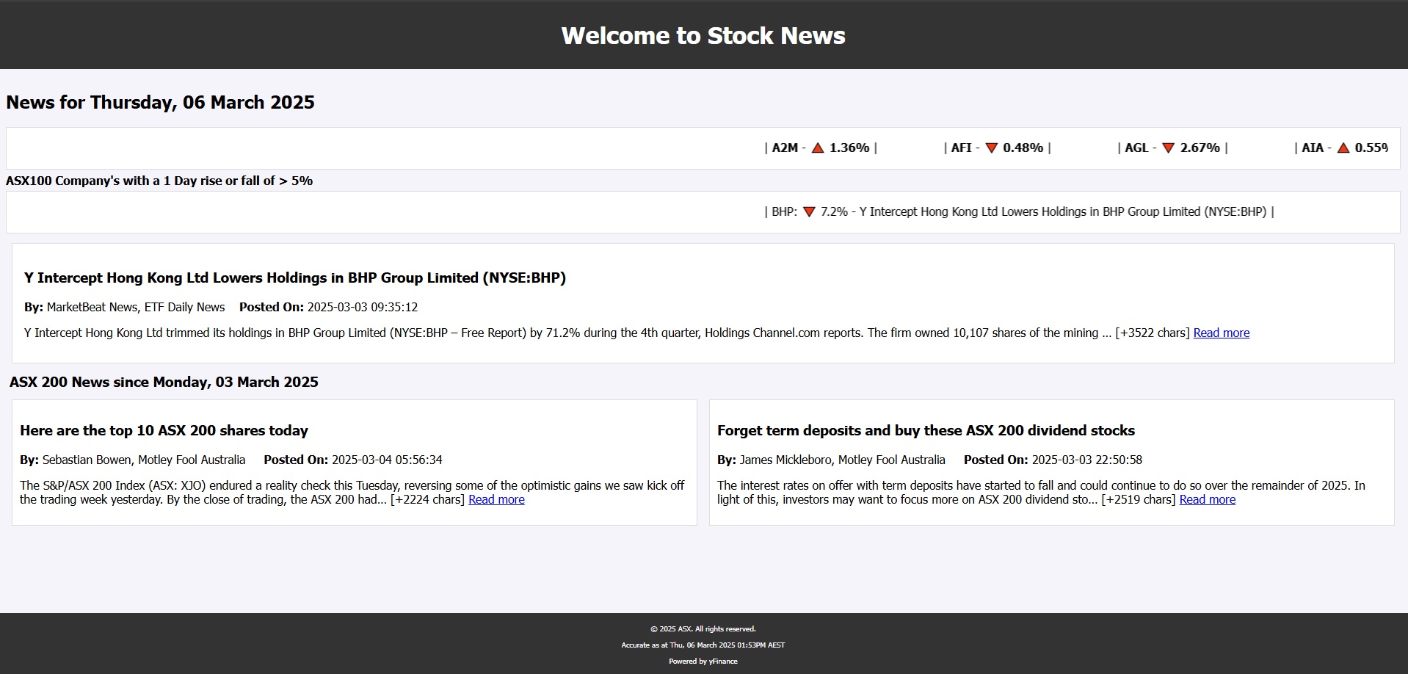
Task: Click the Y Intercept Hong Kong article headline
Action: tap(294, 278)
